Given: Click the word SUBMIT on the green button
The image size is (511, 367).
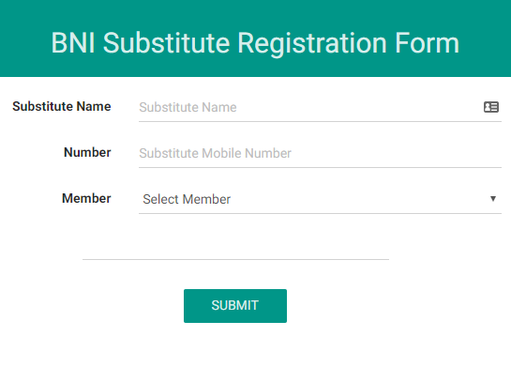Looking at the screenshot, I should [235, 306].
